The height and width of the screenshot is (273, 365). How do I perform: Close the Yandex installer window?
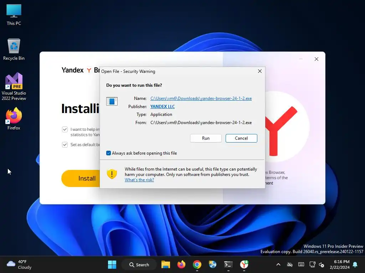[x=317, y=59]
